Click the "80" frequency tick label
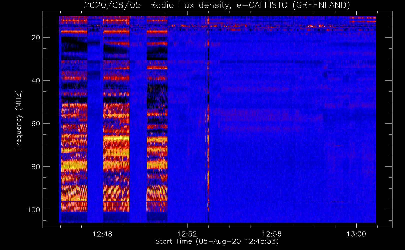Screen dimensions: 405x250 (x=36, y=167)
